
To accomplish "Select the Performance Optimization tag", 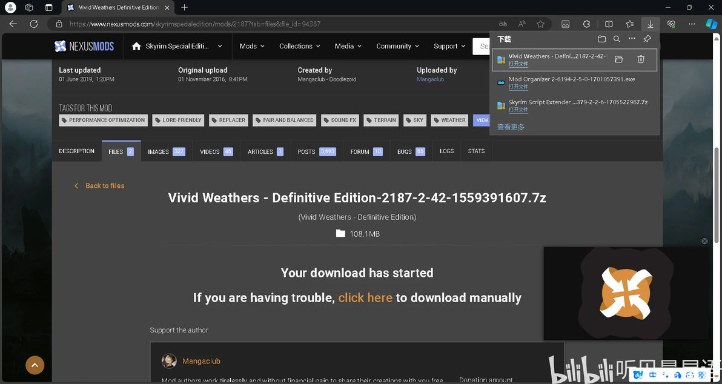I will click(x=103, y=120).
